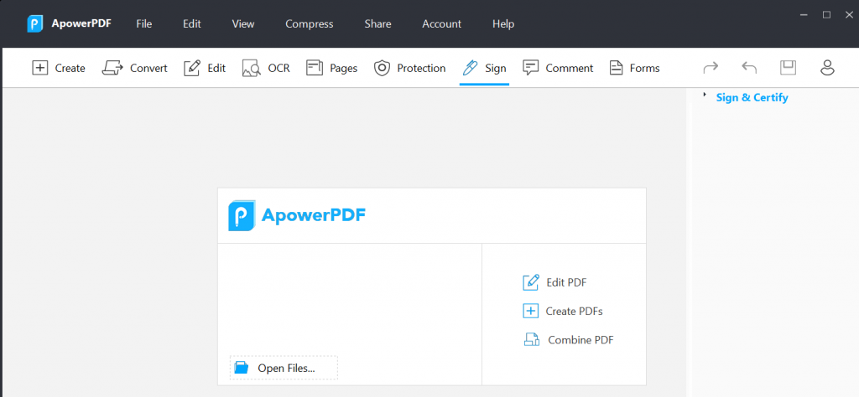Viewport: 859px width, 397px height.
Task: Select the Convert tool icon
Action: coord(112,68)
